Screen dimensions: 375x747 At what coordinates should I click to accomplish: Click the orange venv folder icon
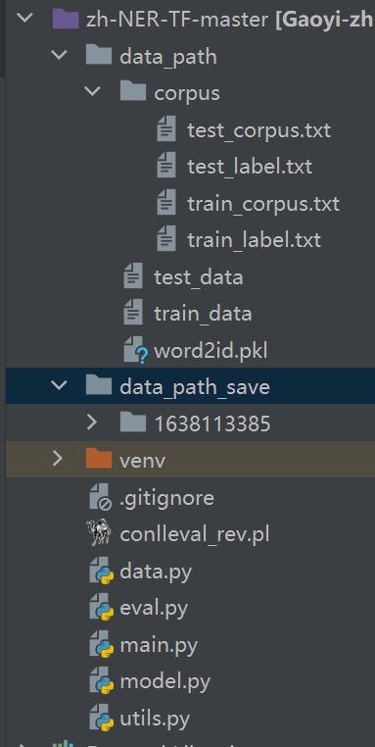pos(99,459)
